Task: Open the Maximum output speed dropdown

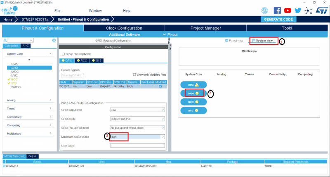Action: tap(137, 137)
